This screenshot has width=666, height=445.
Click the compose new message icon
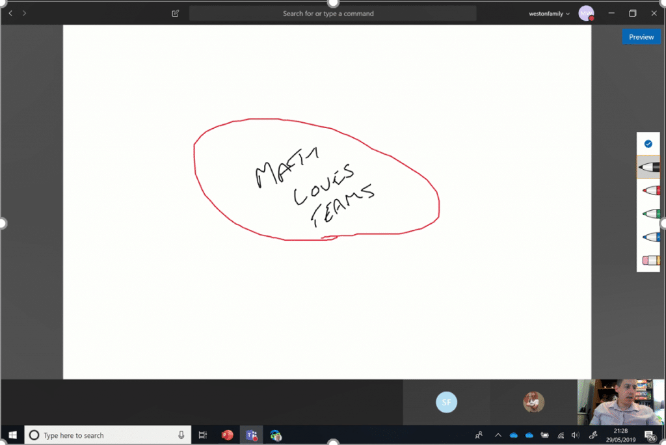(174, 13)
